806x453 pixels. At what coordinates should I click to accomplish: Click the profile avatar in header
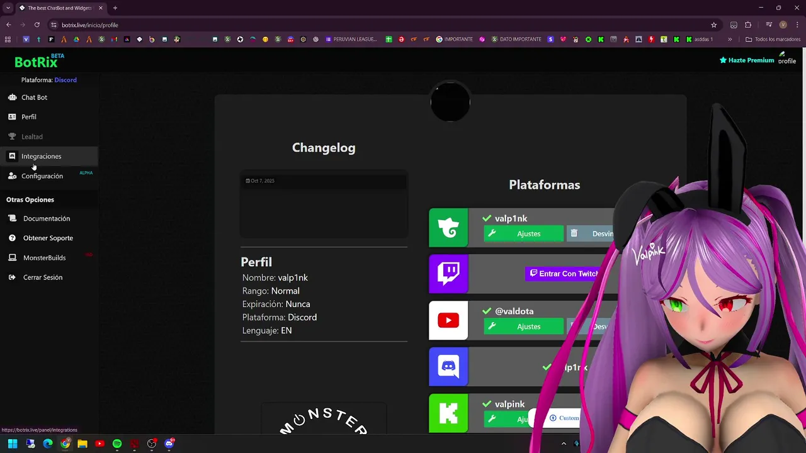click(x=787, y=59)
